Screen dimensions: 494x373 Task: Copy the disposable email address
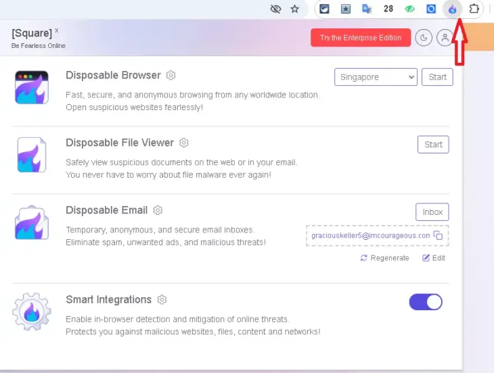439,235
